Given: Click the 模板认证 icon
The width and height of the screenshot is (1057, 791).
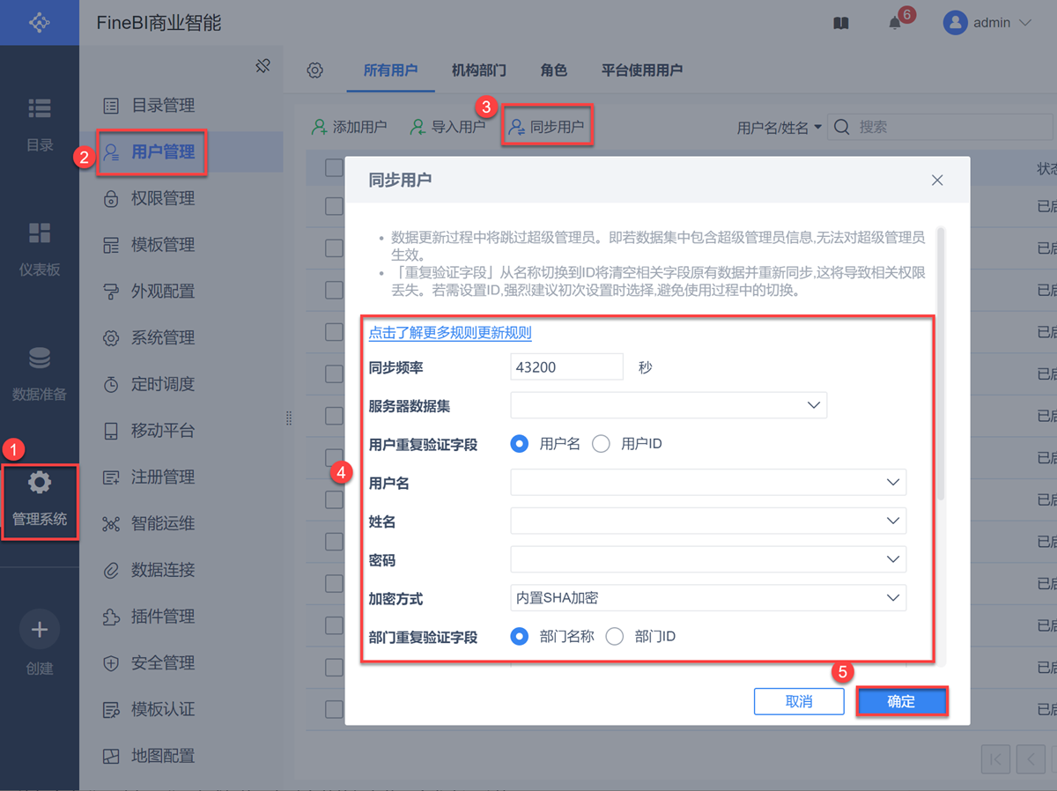Looking at the screenshot, I should point(111,709).
